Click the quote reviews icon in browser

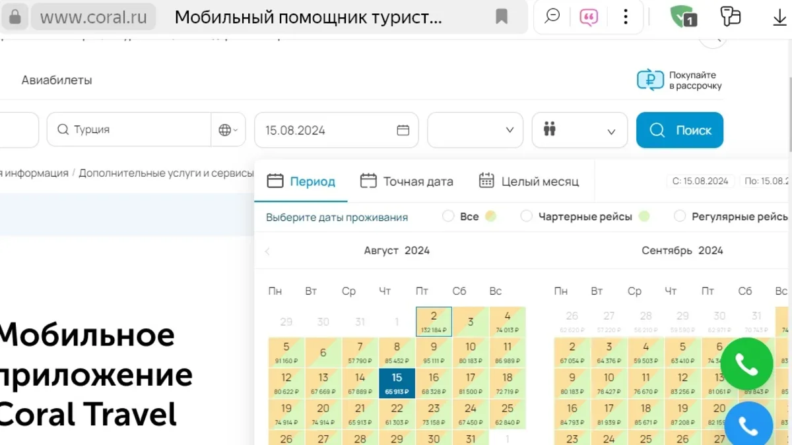(x=588, y=17)
